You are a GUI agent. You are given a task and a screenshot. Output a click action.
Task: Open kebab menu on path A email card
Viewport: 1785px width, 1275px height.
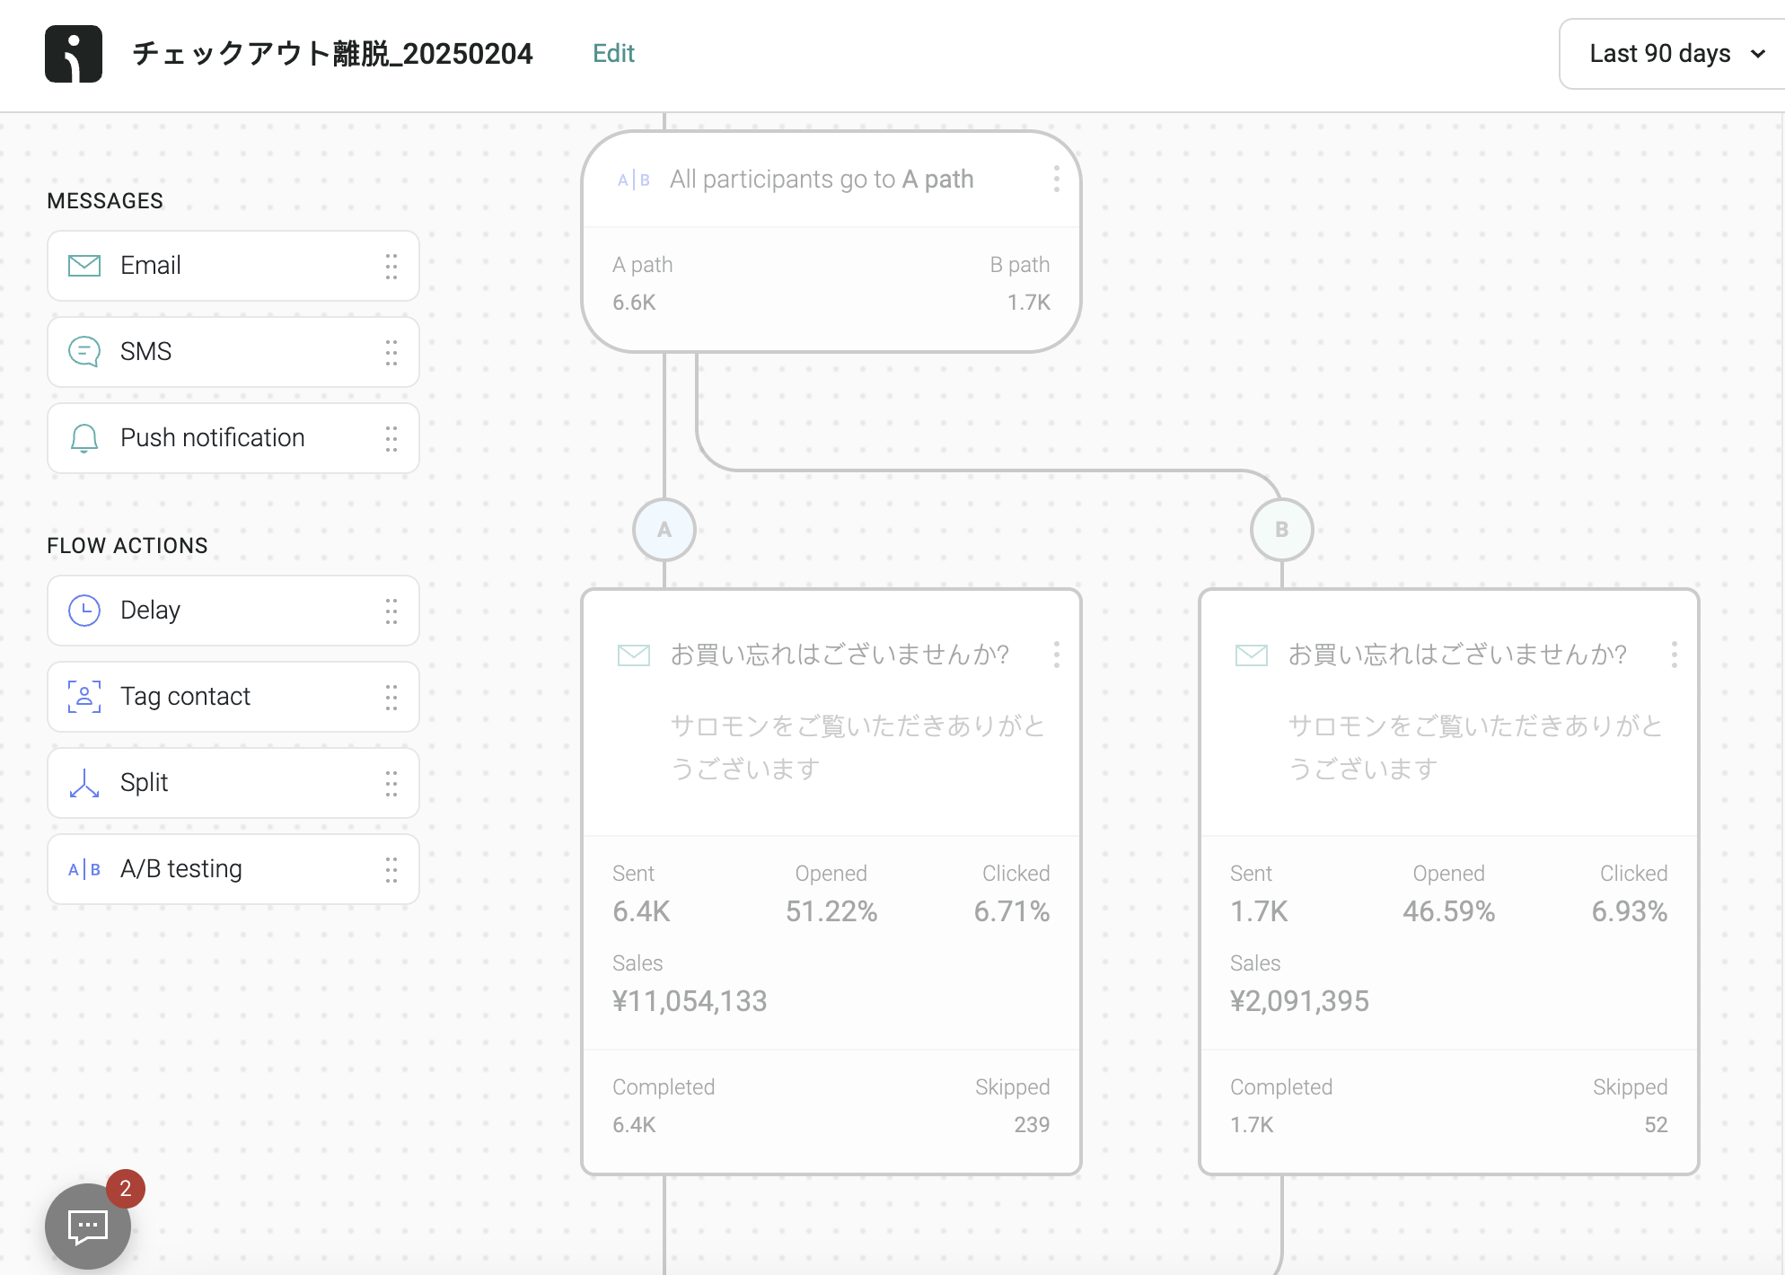click(x=1057, y=655)
